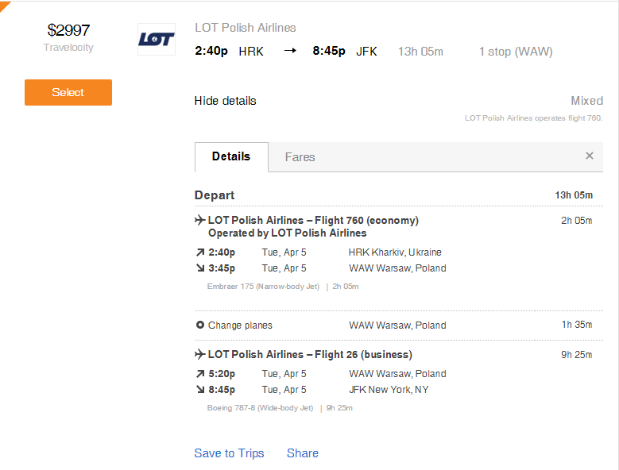Click the Travelocity provider label

(x=68, y=48)
